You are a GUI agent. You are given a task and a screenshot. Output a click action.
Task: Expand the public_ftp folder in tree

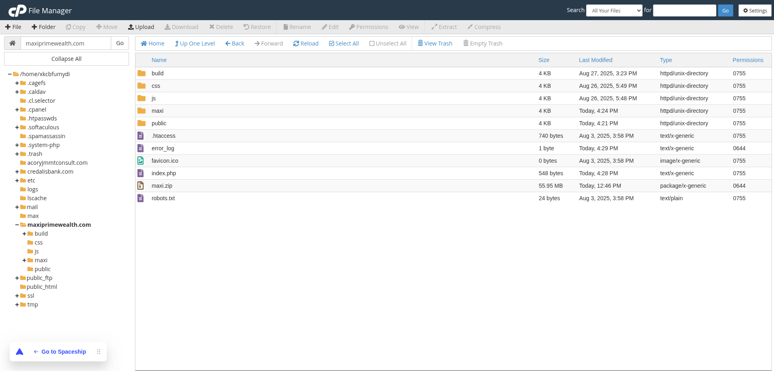[x=17, y=278]
